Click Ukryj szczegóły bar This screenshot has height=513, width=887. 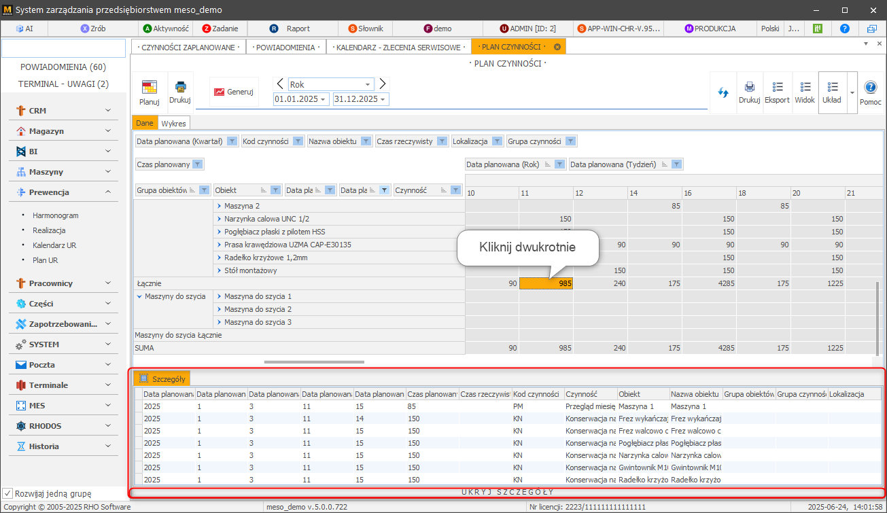[507, 492]
